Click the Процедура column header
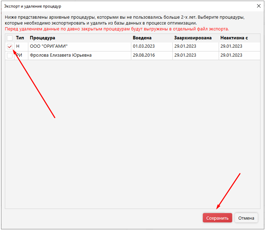This screenshot has height=230, width=265. tap(42, 38)
